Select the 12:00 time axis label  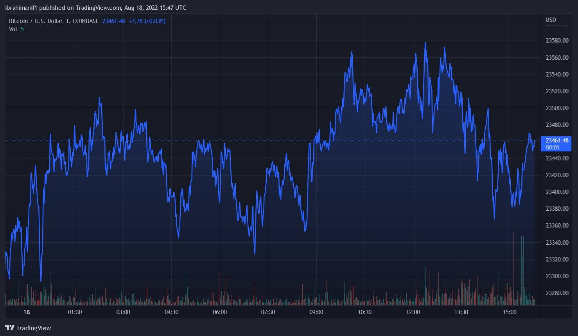413,312
